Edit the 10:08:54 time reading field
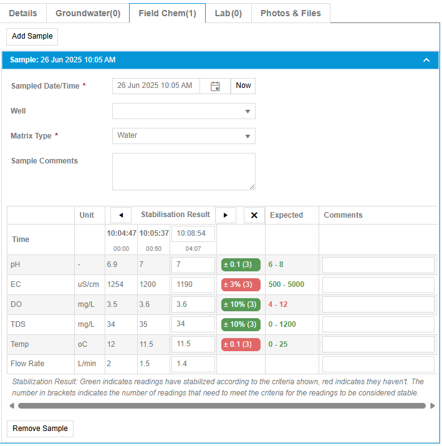The height and width of the screenshot is (446, 442). pyautogui.click(x=193, y=234)
